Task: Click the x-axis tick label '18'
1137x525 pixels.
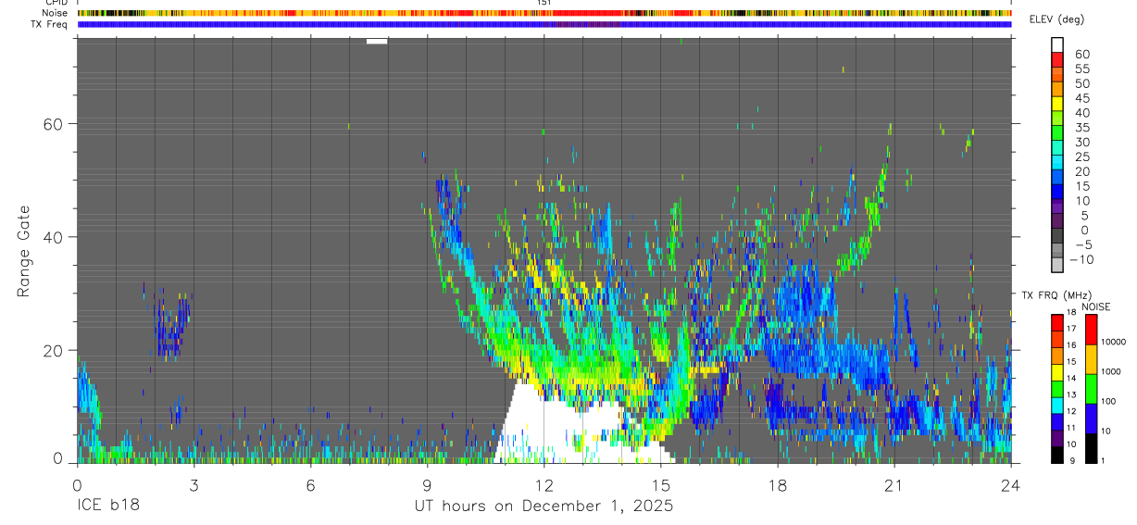Action: 778,484
